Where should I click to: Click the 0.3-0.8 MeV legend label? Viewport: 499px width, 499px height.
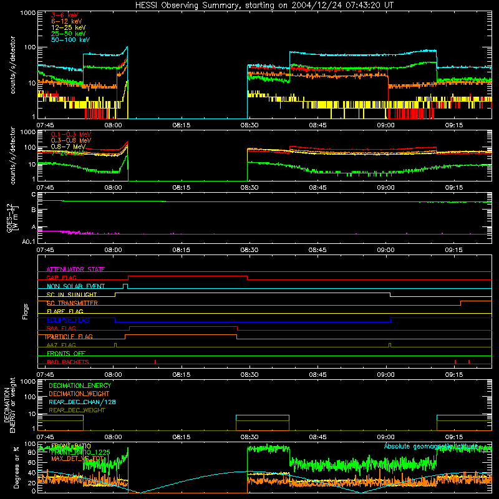point(71,140)
